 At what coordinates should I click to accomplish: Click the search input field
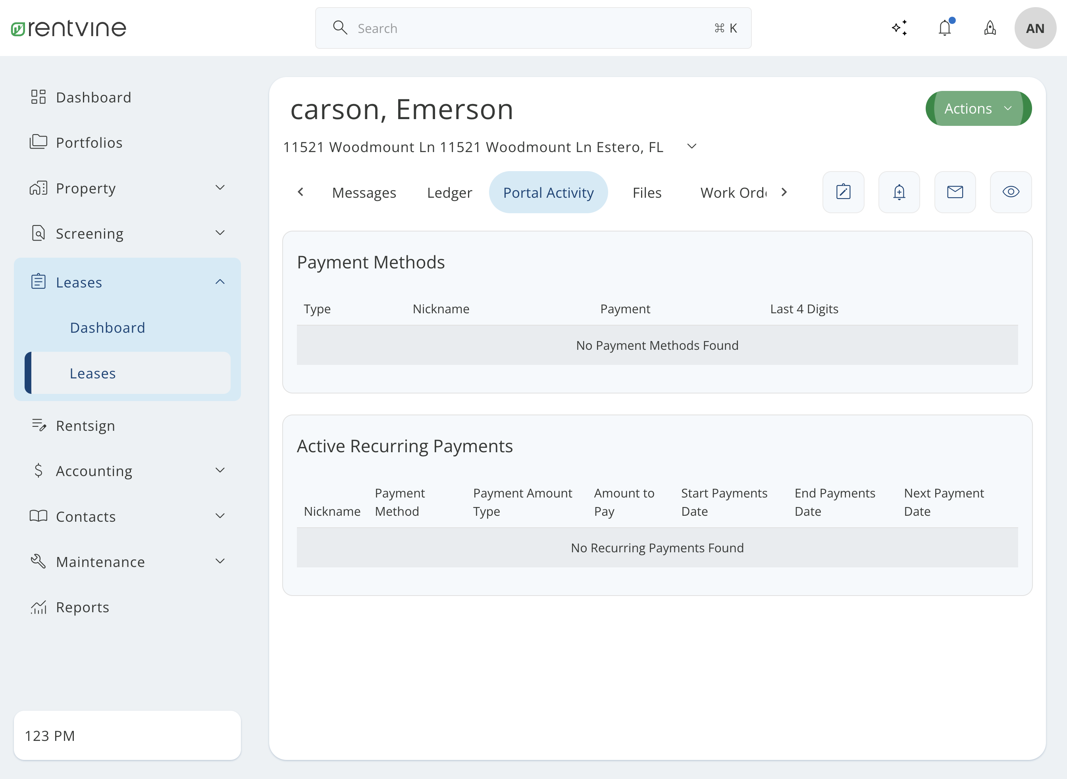533,28
